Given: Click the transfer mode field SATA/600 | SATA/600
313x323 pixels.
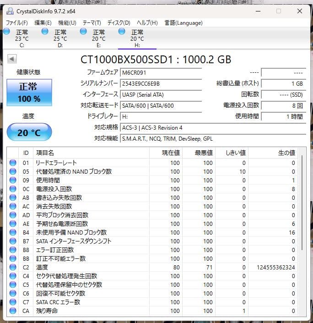Looking at the screenshot, I should 161,105.
